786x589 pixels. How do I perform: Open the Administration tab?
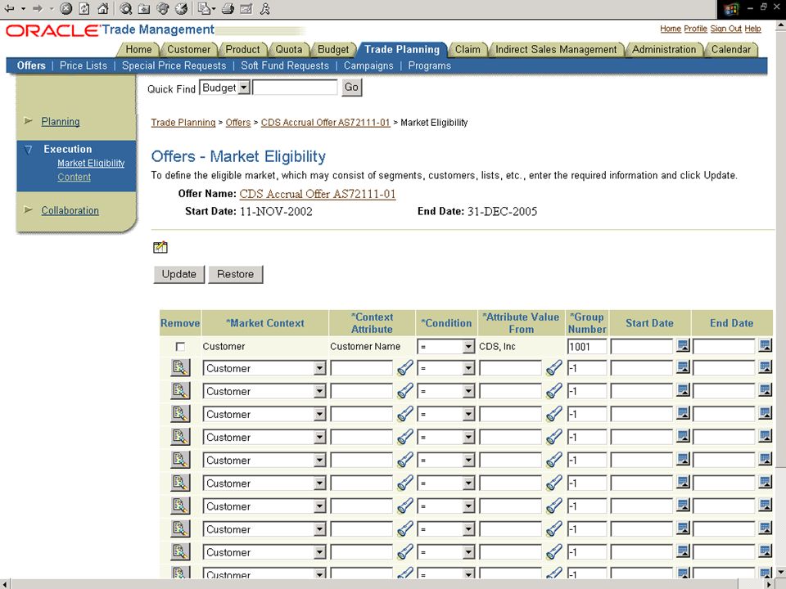pyautogui.click(x=664, y=50)
